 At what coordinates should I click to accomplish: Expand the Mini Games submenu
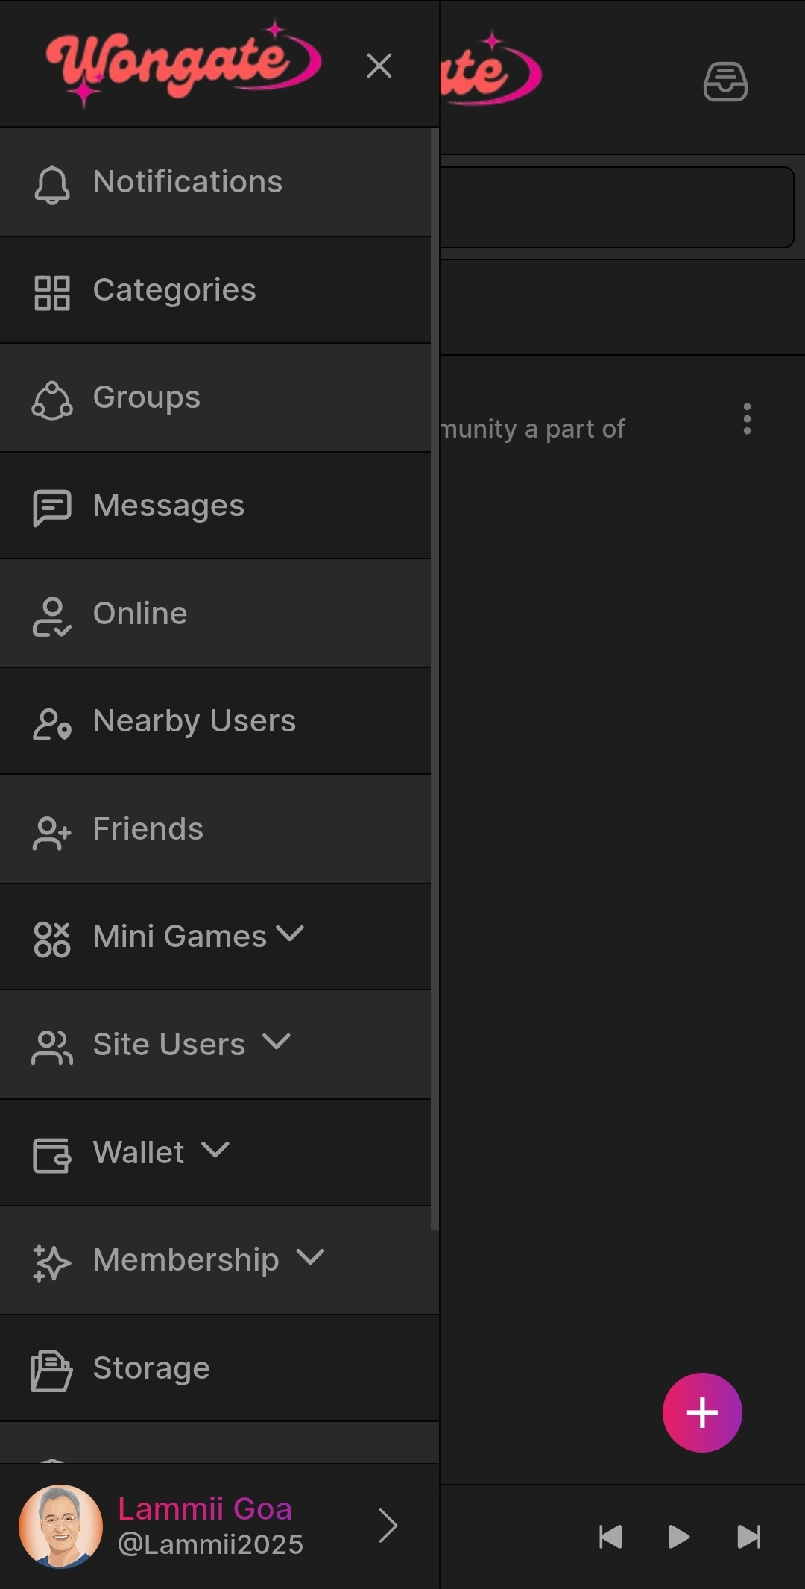(290, 934)
